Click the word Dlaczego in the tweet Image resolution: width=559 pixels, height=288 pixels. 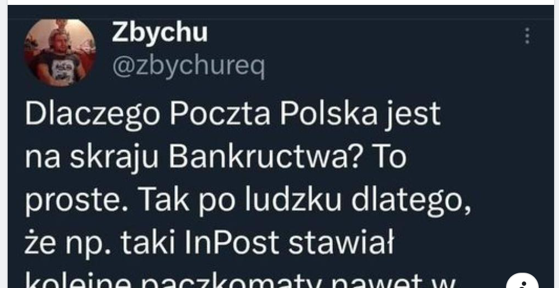click(92, 115)
